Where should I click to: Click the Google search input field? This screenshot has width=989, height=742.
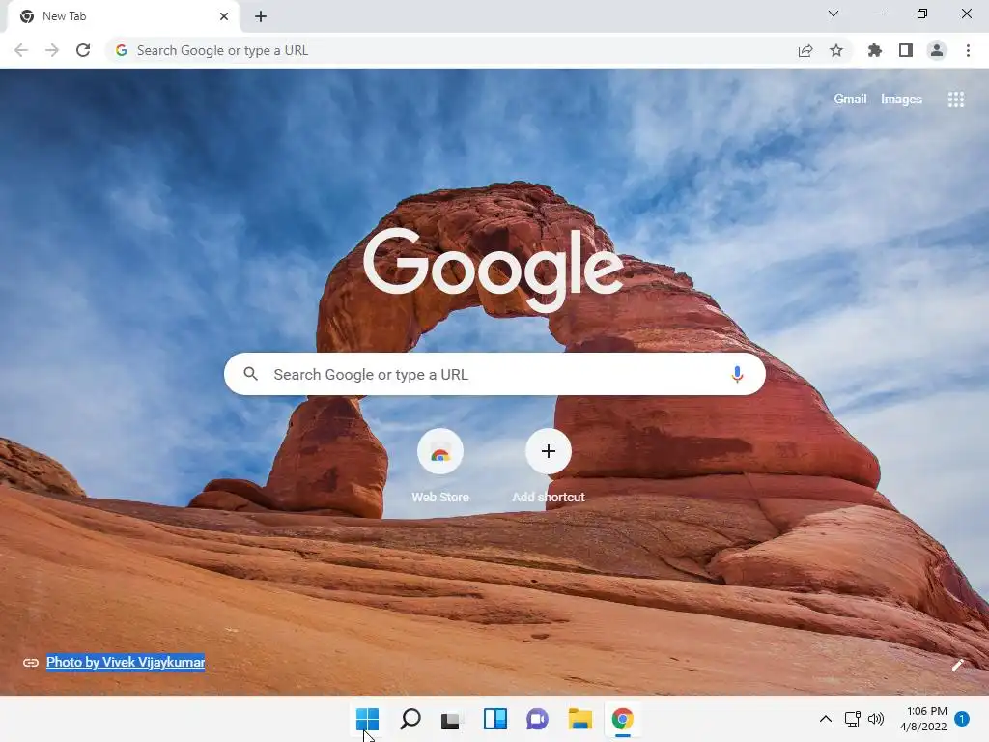tap(495, 374)
